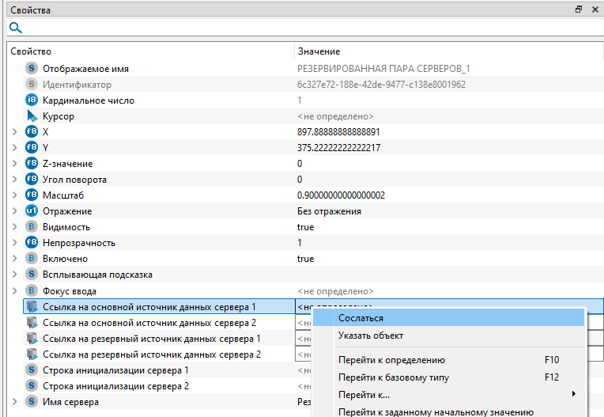604x417 pixels.
Task: Click the u1 icon beside Отражение
Action: pos(32,211)
